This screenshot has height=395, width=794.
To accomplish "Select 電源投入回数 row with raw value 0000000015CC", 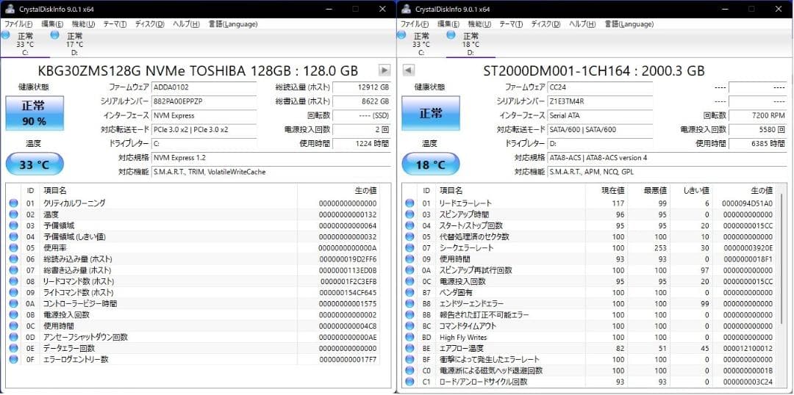I will (x=590, y=281).
